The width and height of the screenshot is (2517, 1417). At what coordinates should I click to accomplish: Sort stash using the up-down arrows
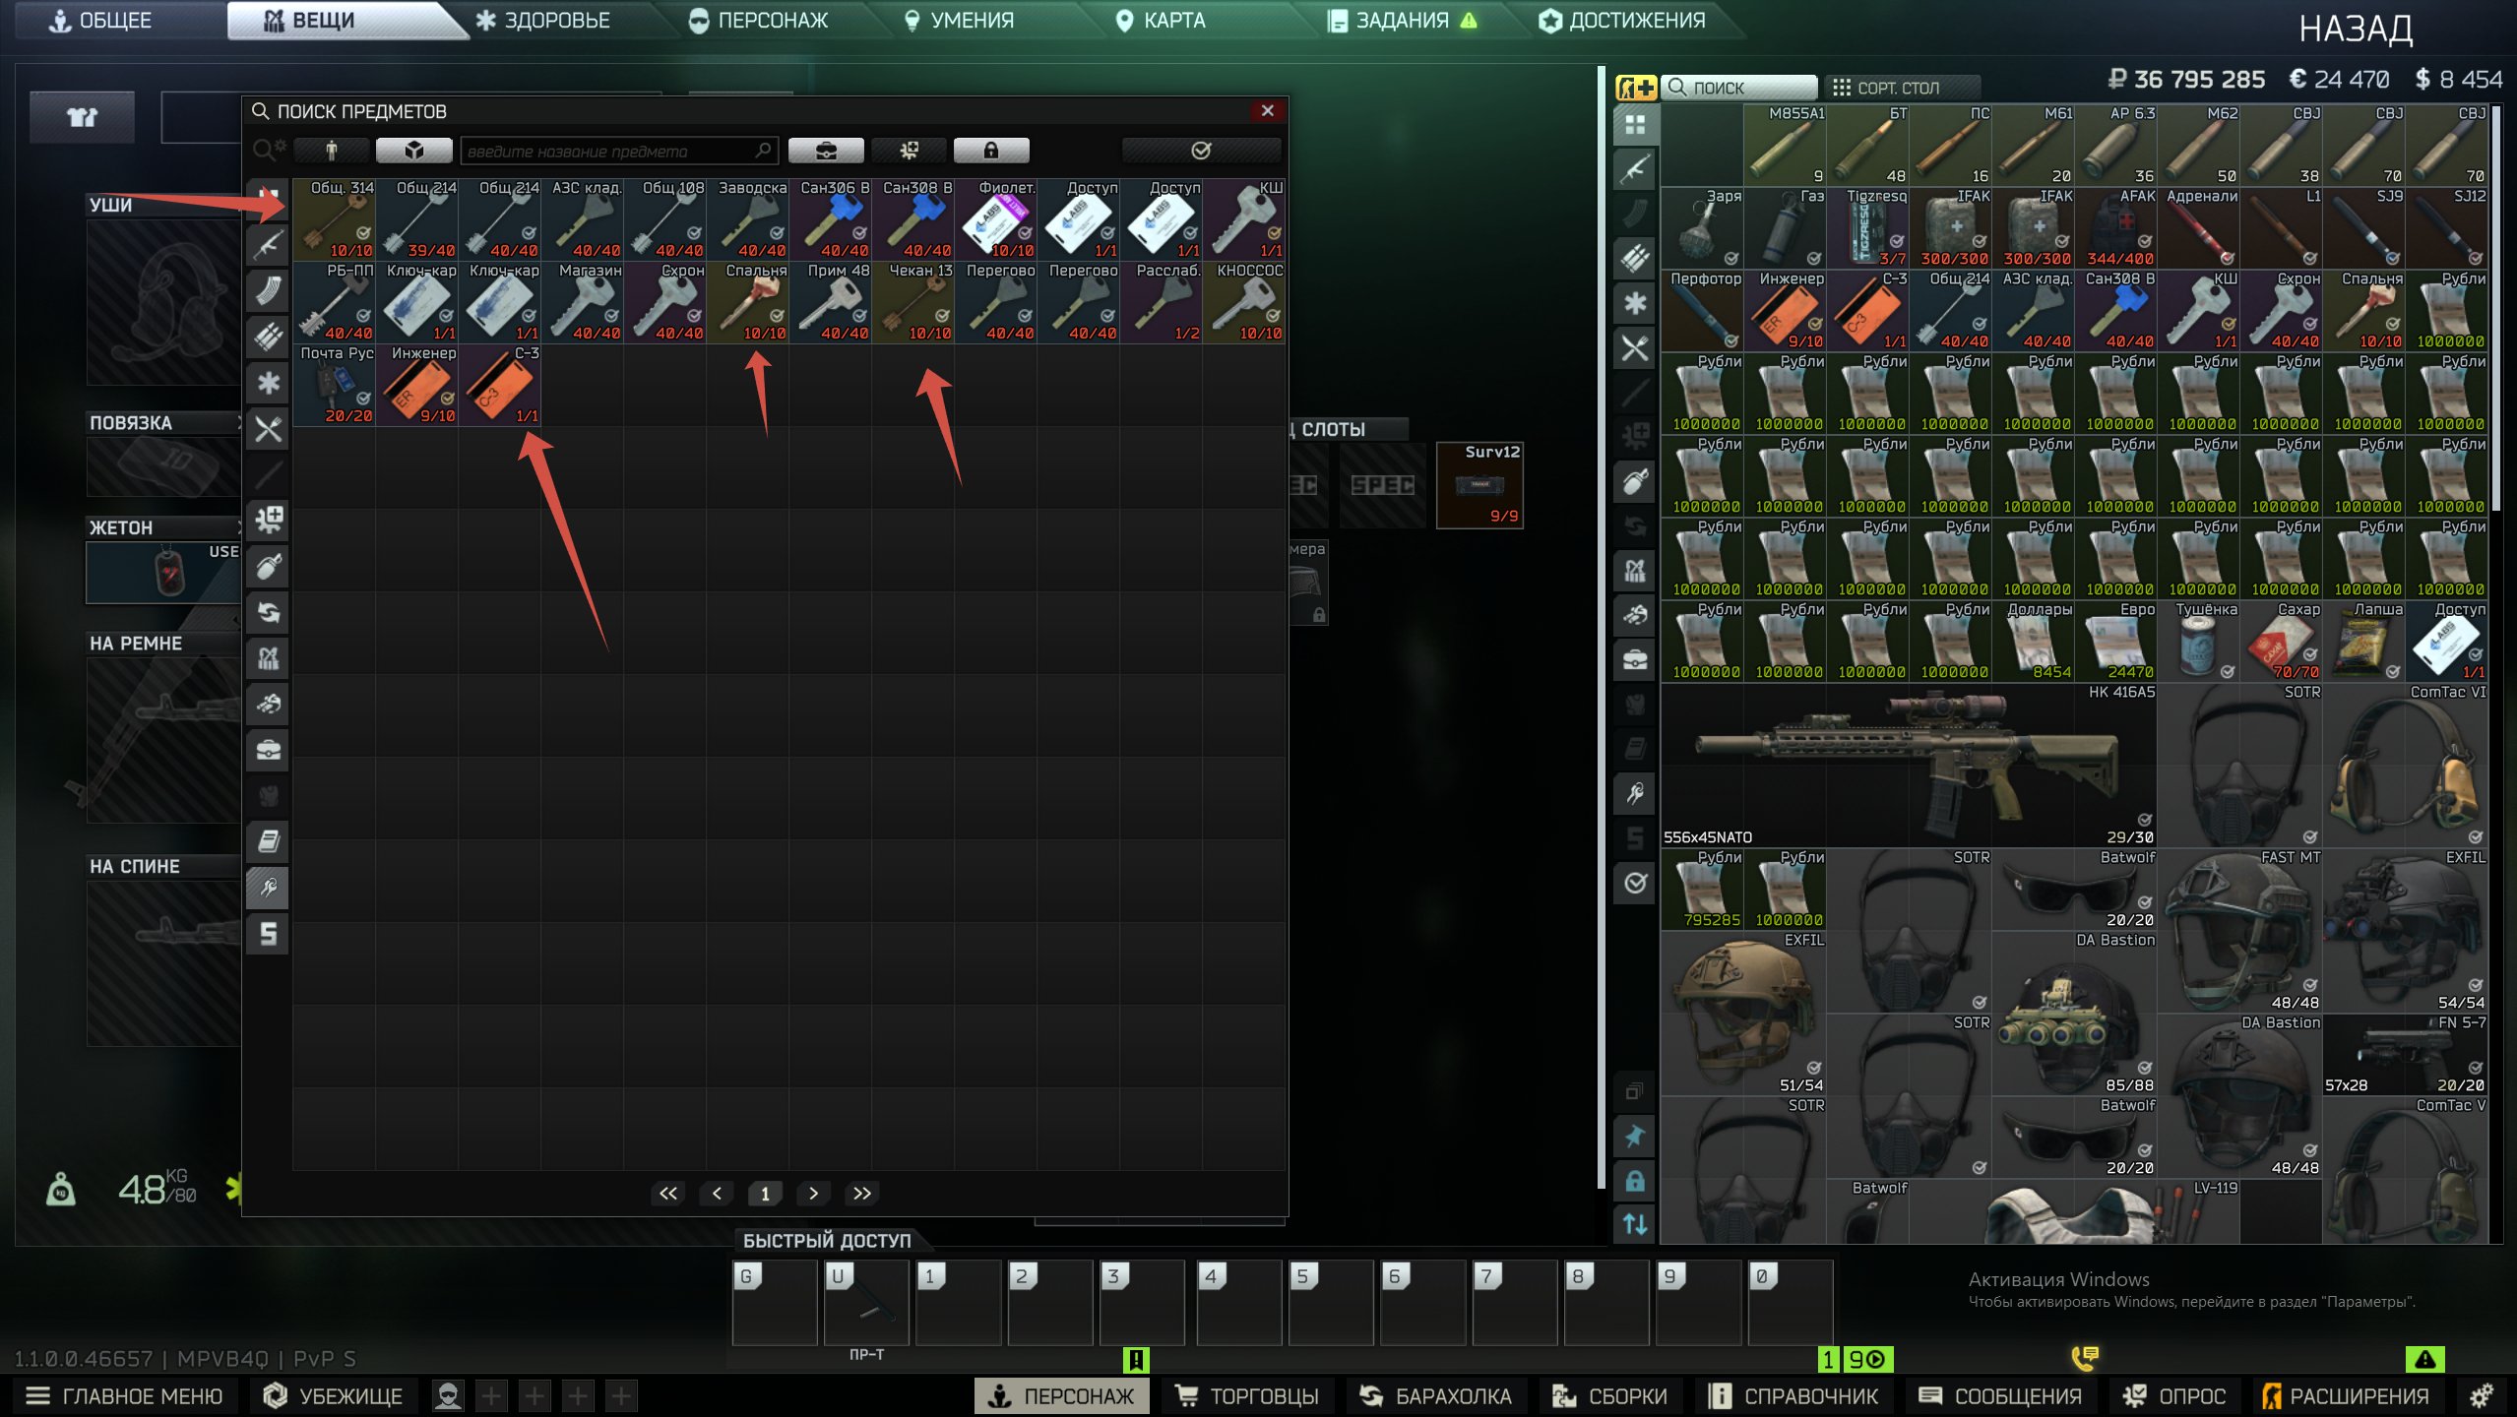[1635, 1224]
